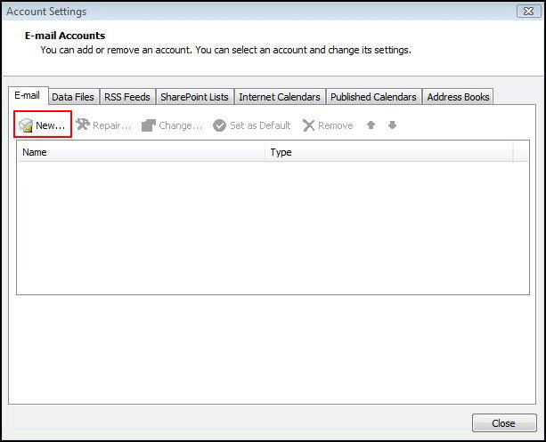Select the E-mail tab
This screenshot has width=546, height=442.
(27, 96)
